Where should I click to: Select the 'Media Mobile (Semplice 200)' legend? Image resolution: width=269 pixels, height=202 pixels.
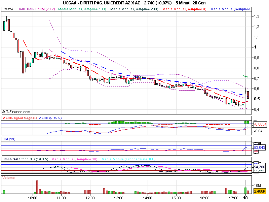click(134, 9)
